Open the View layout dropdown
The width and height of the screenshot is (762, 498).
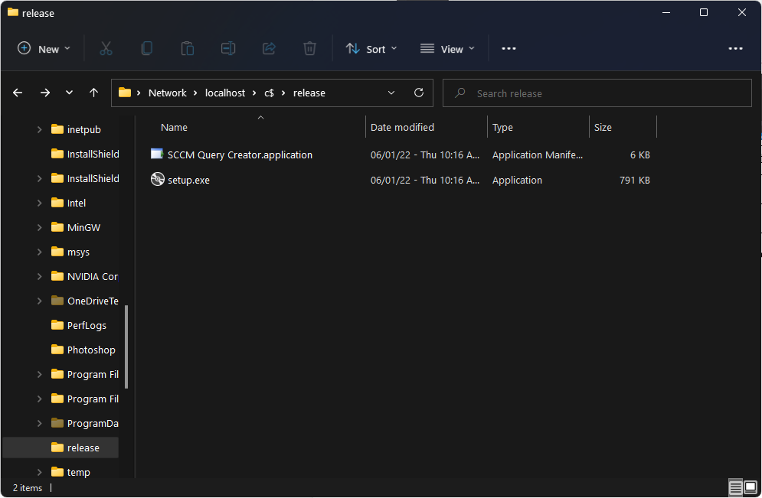(447, 48)
